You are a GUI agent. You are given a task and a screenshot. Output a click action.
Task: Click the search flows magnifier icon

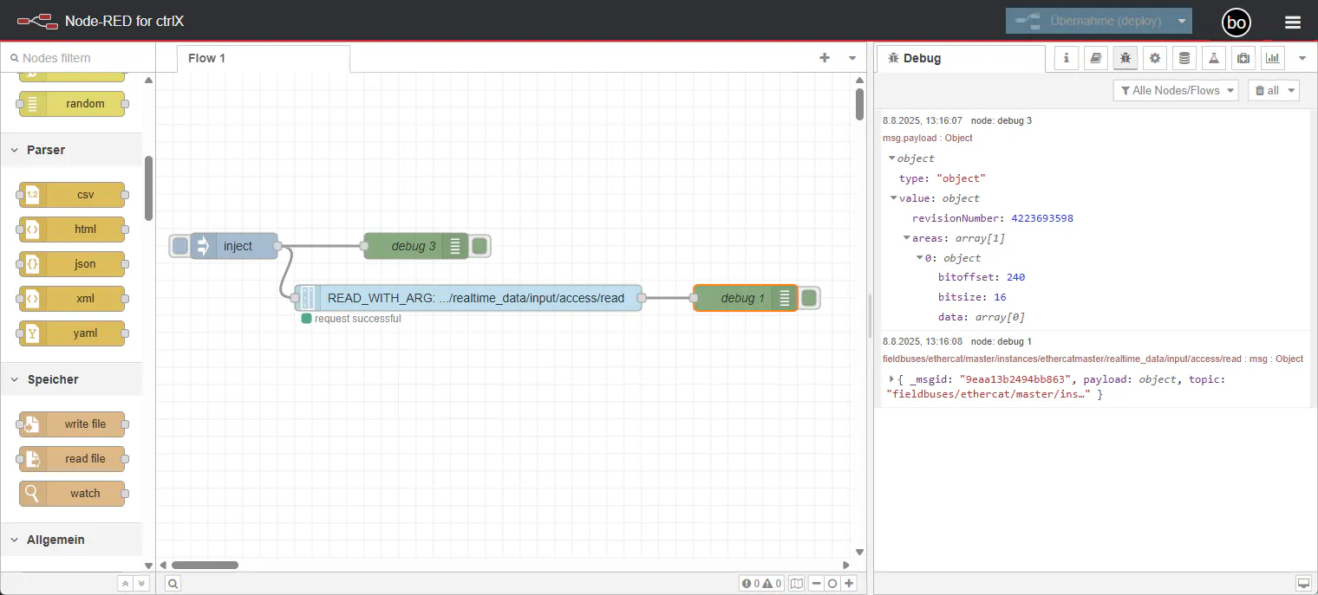pyautogui.click(x=173, y=584)
